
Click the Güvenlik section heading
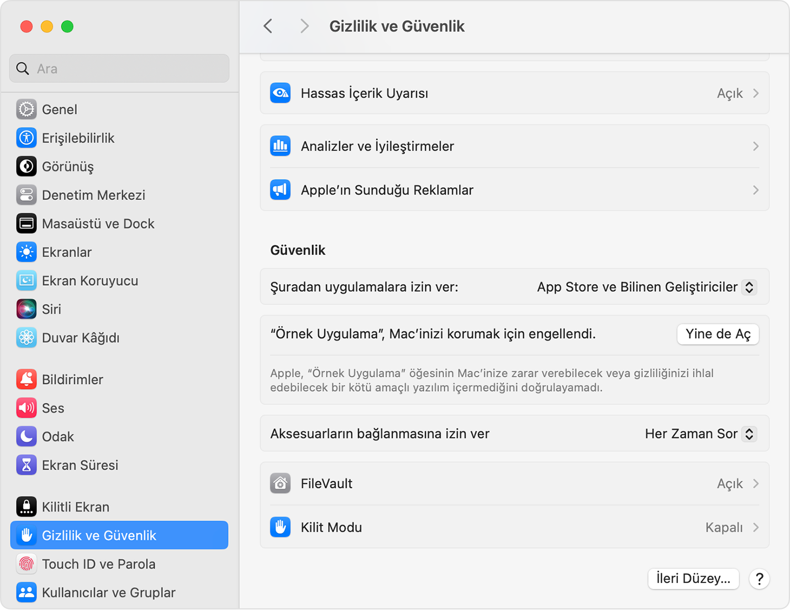[298, 250]
